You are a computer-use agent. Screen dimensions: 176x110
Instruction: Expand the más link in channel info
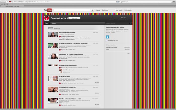[129, 53]
